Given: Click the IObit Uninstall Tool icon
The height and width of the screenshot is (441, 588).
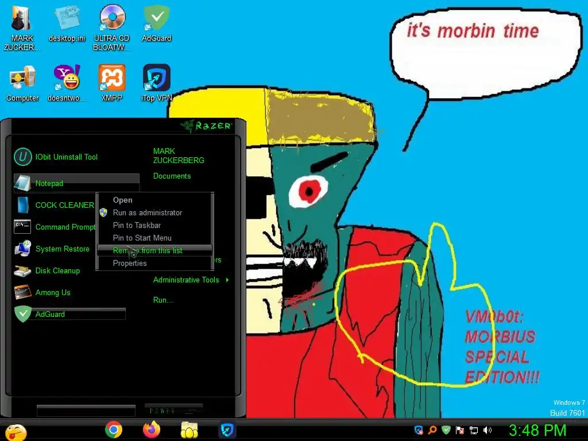Looking at the screenshot, I should (x=22, y=157).
